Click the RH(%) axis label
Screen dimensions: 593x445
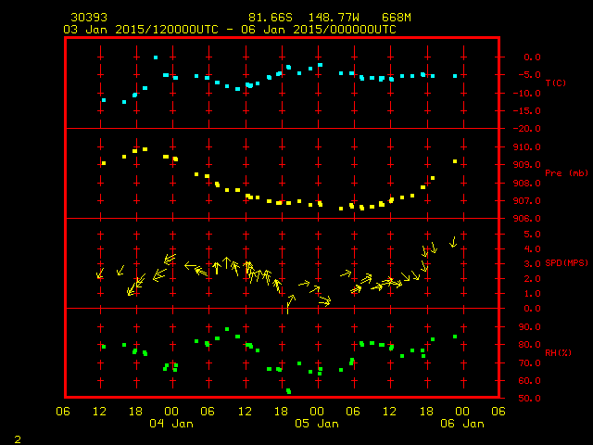(x=558, y=353)
